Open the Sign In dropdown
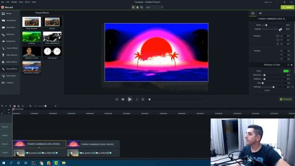This screenshot has height=166, width=295. [268, 2]
